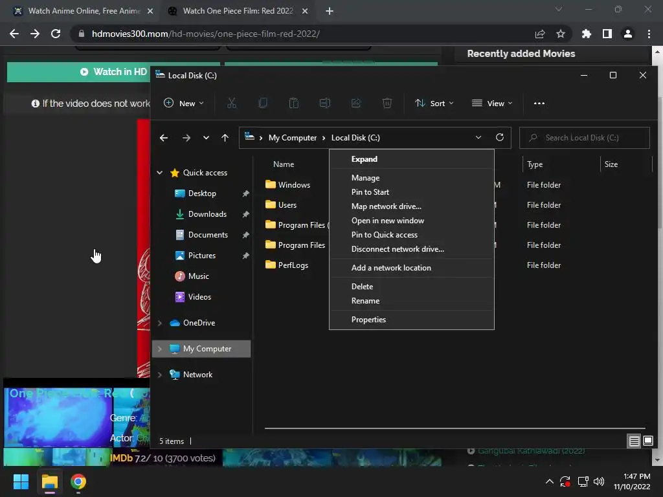Click File Explorer icon in taskbar

(x=49, y=481)
